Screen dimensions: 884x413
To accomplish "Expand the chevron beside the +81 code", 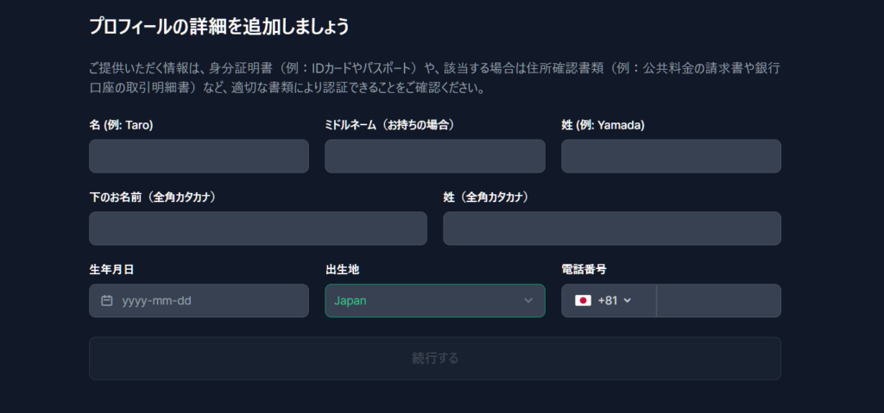I will pyautogui.click(x=628, y=301).
